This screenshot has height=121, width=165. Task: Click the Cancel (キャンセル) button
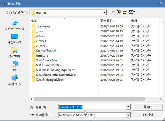(x=148, y=115)
